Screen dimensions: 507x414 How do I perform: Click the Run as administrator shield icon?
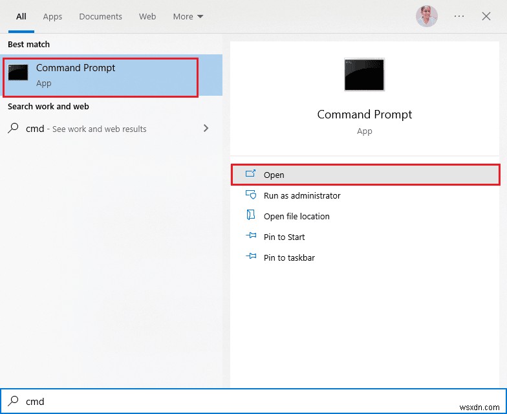[x=251, y=195]
